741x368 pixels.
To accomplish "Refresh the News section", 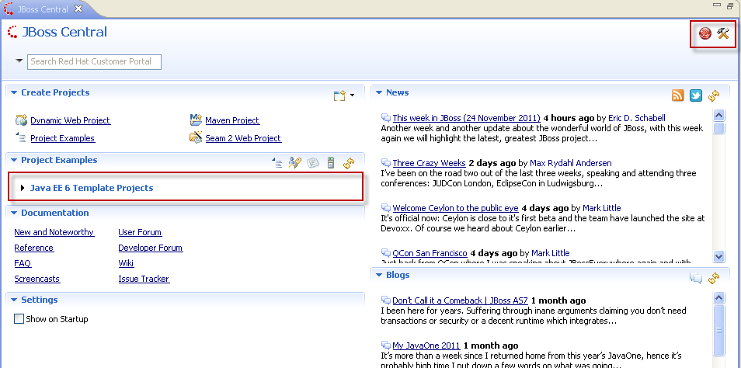I will point(714,95).
